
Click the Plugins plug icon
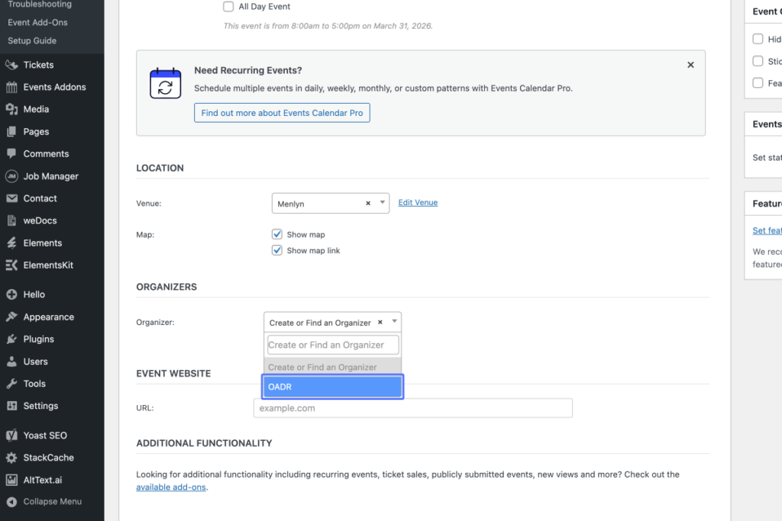tap(11, 339)
